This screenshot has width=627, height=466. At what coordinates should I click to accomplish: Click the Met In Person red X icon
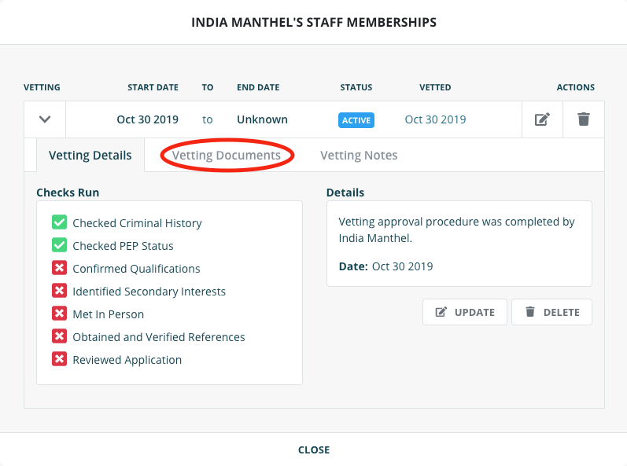click(x=59, y=314)
